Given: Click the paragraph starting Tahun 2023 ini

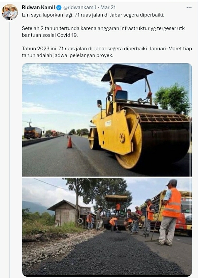Looking at the screenshot, I should 107,52.
